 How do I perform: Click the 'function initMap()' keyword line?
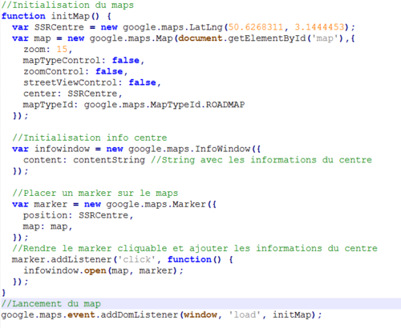coord(56,16)
